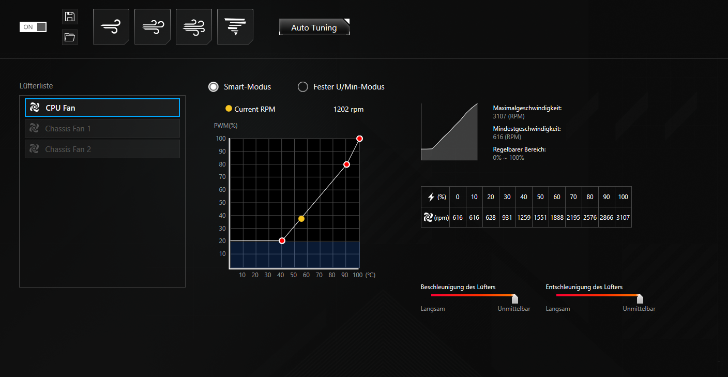
Task: Select the curve point at 90°C and 80% PWM
Action: (x=346, y=164)
